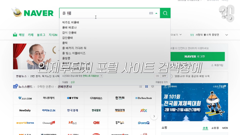
Task: Click the question mark help icon
Action: point(101,76)
